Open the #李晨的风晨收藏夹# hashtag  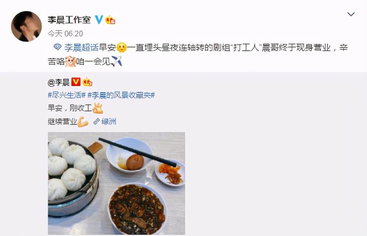(121, 95)
